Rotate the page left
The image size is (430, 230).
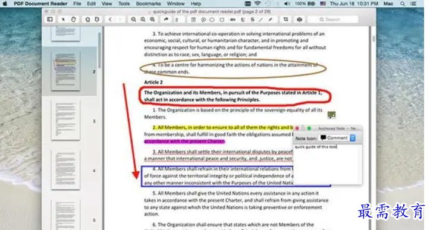[87, 20]
